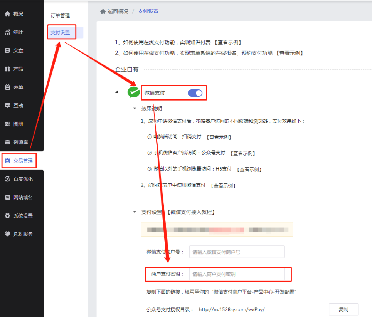Viewport: 372px width, 317px height.
Task: Click the 凡科服务 heart icon
Action: 8,234
